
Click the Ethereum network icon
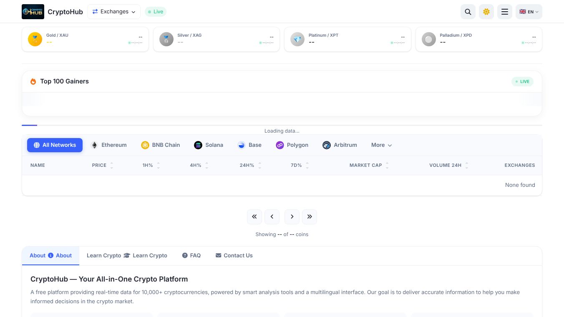94,145
